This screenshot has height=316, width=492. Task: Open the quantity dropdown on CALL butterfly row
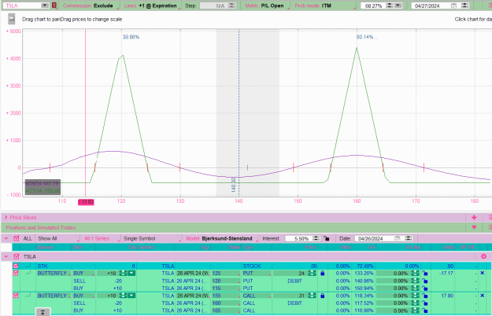pos(131,296)
